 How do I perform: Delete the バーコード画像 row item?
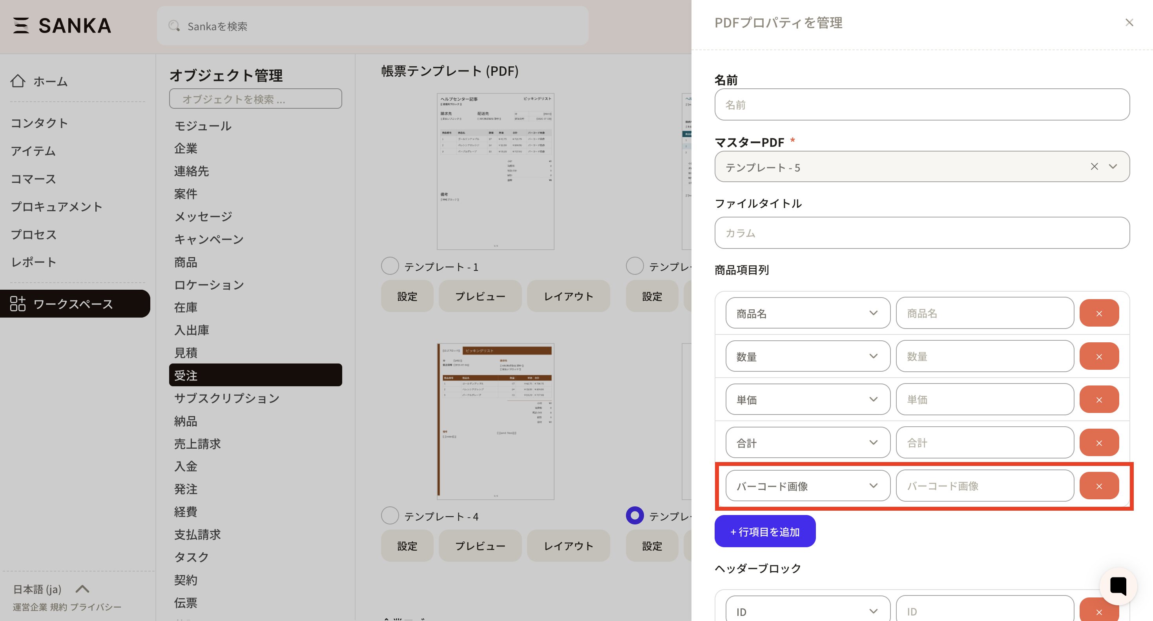1099,486
